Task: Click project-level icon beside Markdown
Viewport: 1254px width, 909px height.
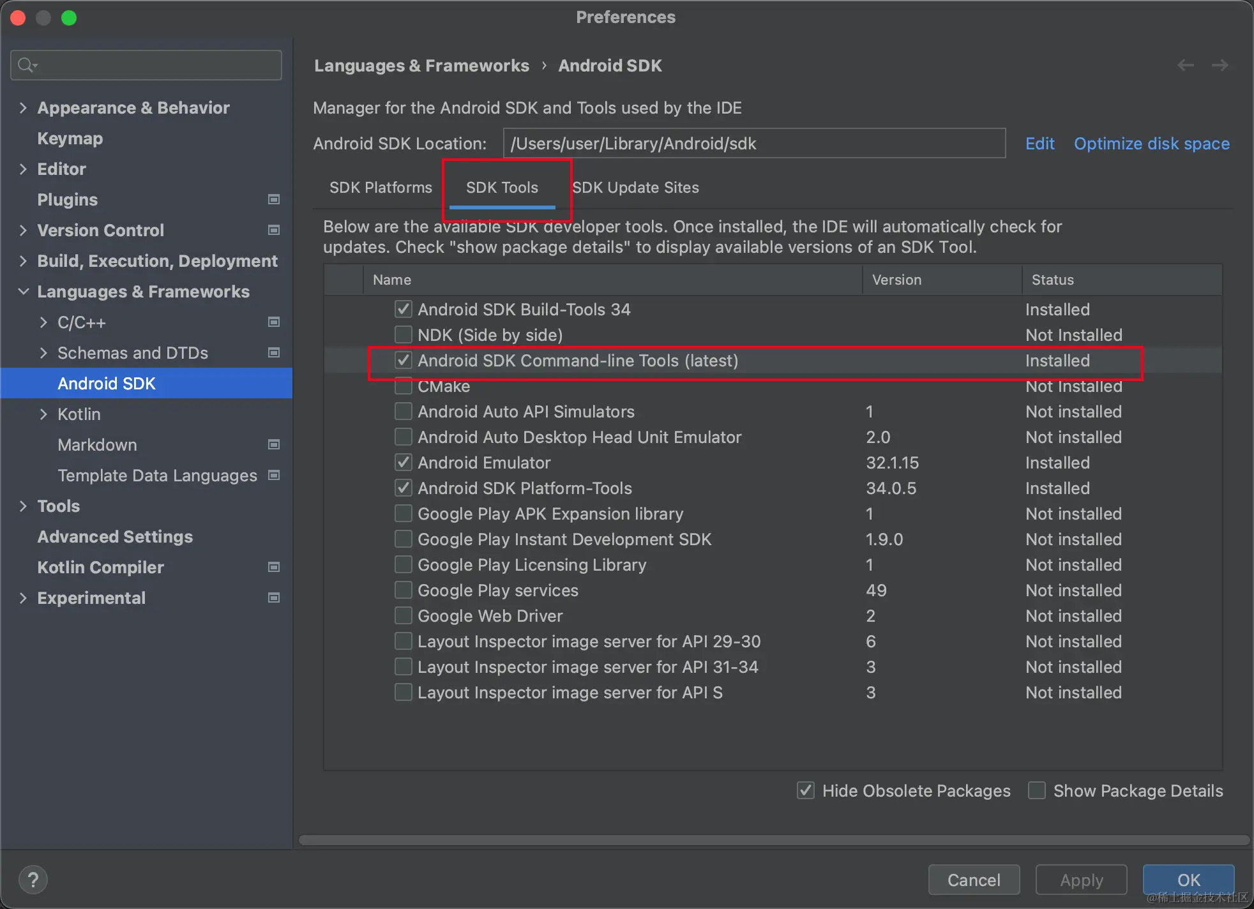Action: 274,445
